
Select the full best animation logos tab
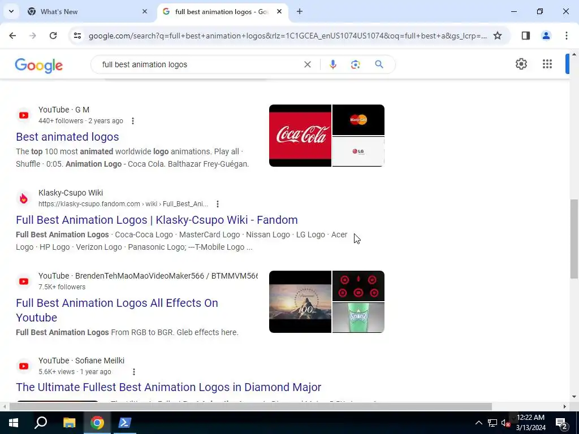222,11
